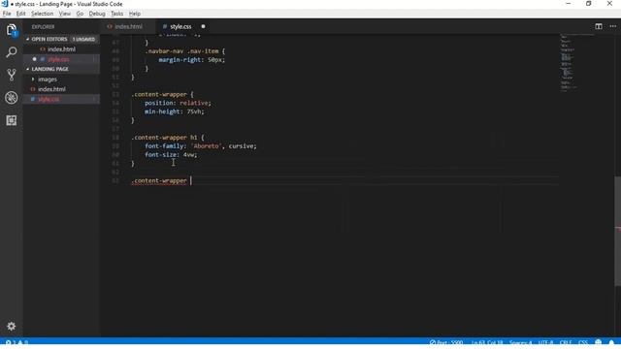This screenshot has width=621, height=349.
Task: Click the 'font-size: 4vw;' line
Action: 171,155
